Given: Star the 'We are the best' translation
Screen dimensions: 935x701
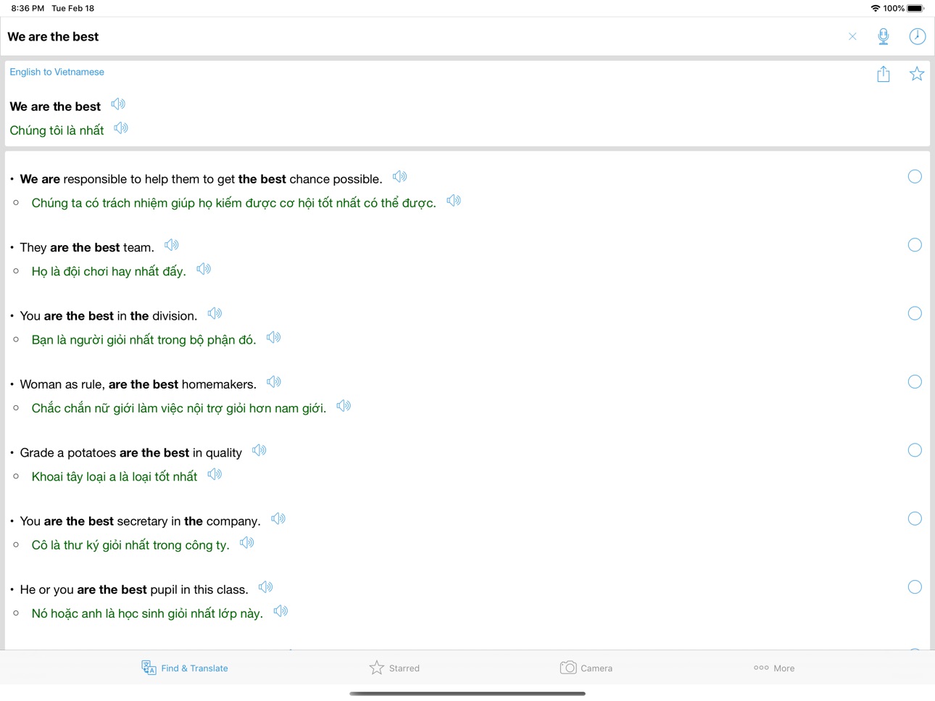Looking at the screenshot, I should click(x=917, y=74).
